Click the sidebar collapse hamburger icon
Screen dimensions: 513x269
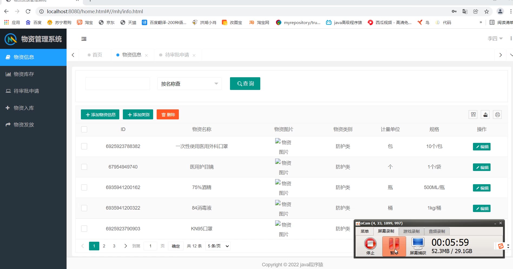(x=84, y=39)
